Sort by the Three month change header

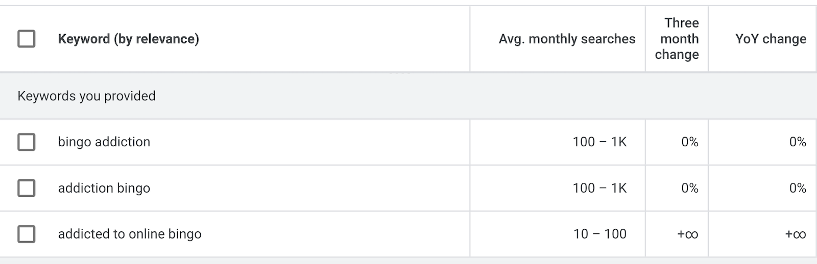pyautogui.click(x=677, y=39)
